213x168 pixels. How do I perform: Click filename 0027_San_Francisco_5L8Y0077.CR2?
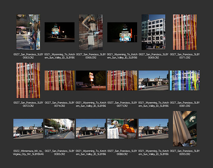pos(122,104)
